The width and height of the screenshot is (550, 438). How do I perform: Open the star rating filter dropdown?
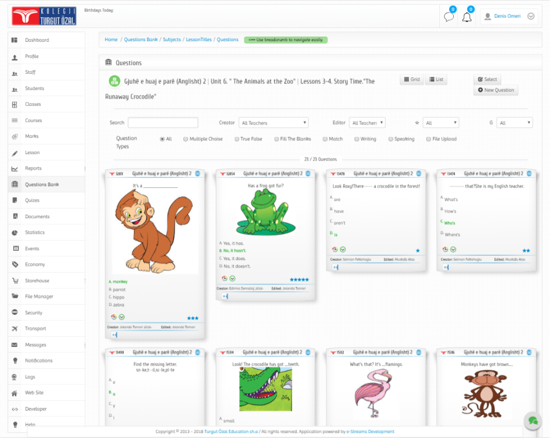pos(441,123)
